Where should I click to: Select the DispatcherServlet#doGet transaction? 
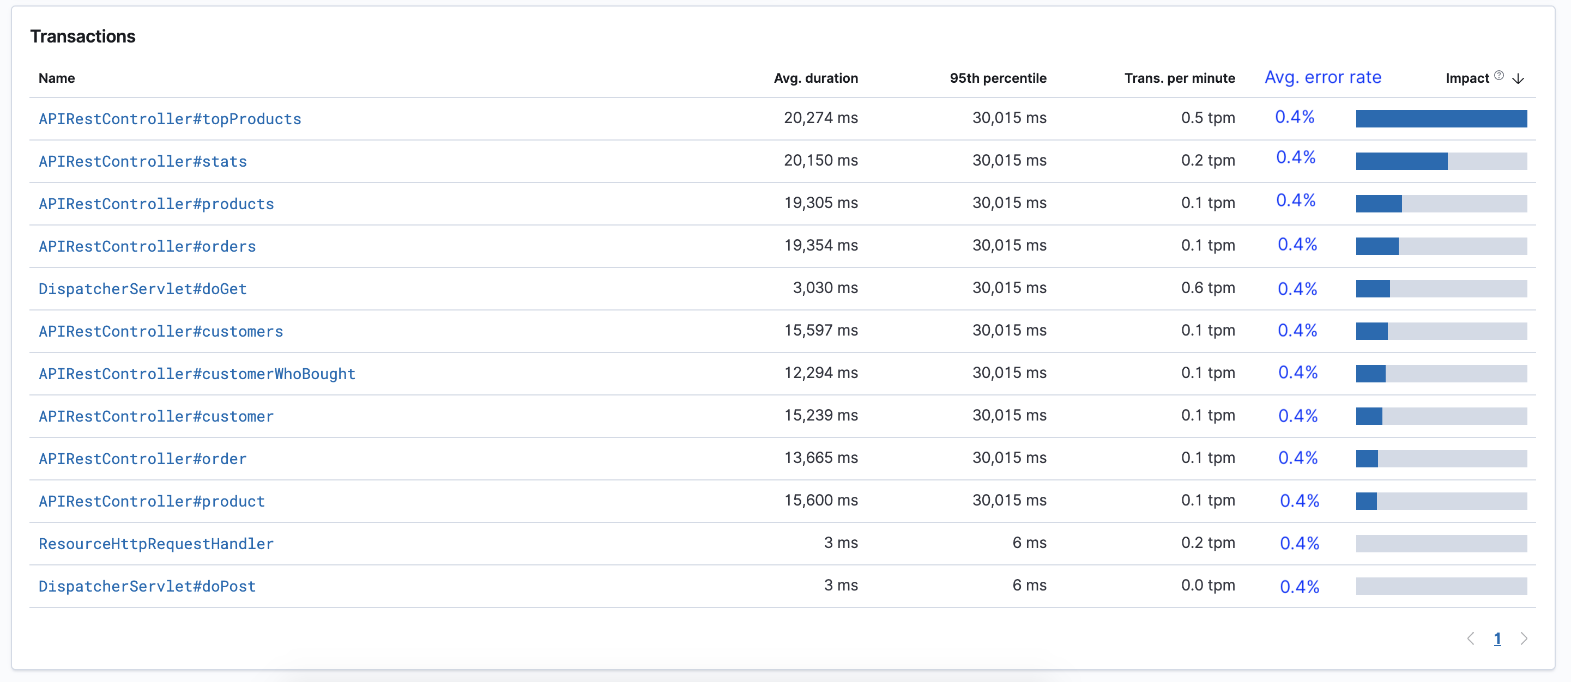point(142,288)
